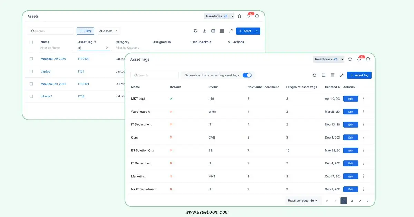
Task: Sort by Length of asset tags header
Action: [302, 87]
